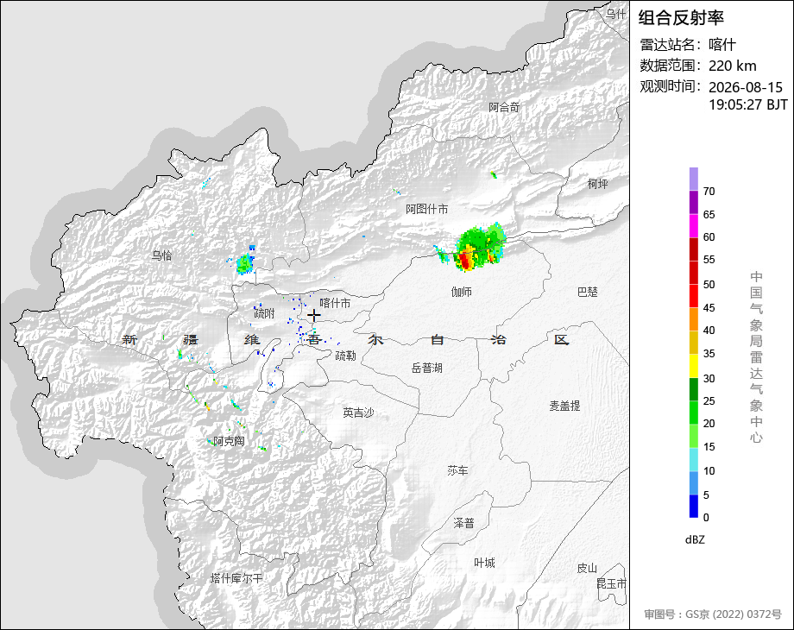Click the 审图号 GS京 approval number

coord(713,614)
